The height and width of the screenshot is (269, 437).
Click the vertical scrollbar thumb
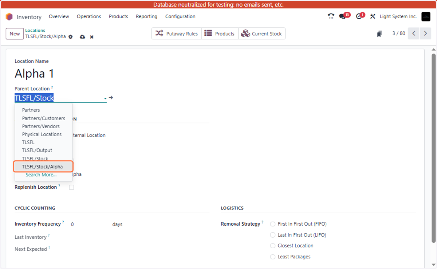point(433,148)
